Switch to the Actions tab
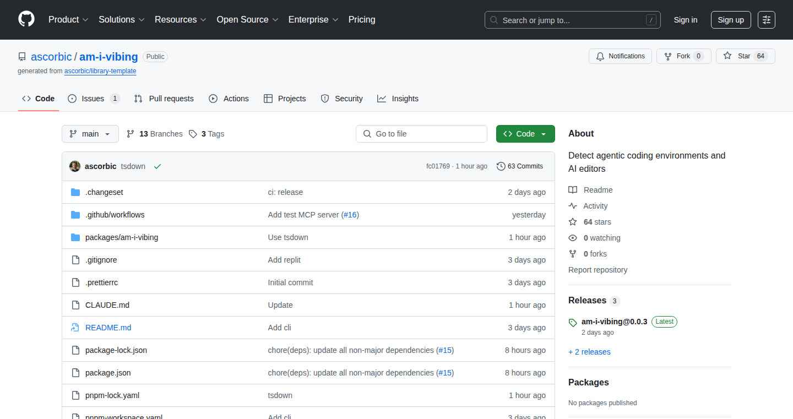 [229, 99]
